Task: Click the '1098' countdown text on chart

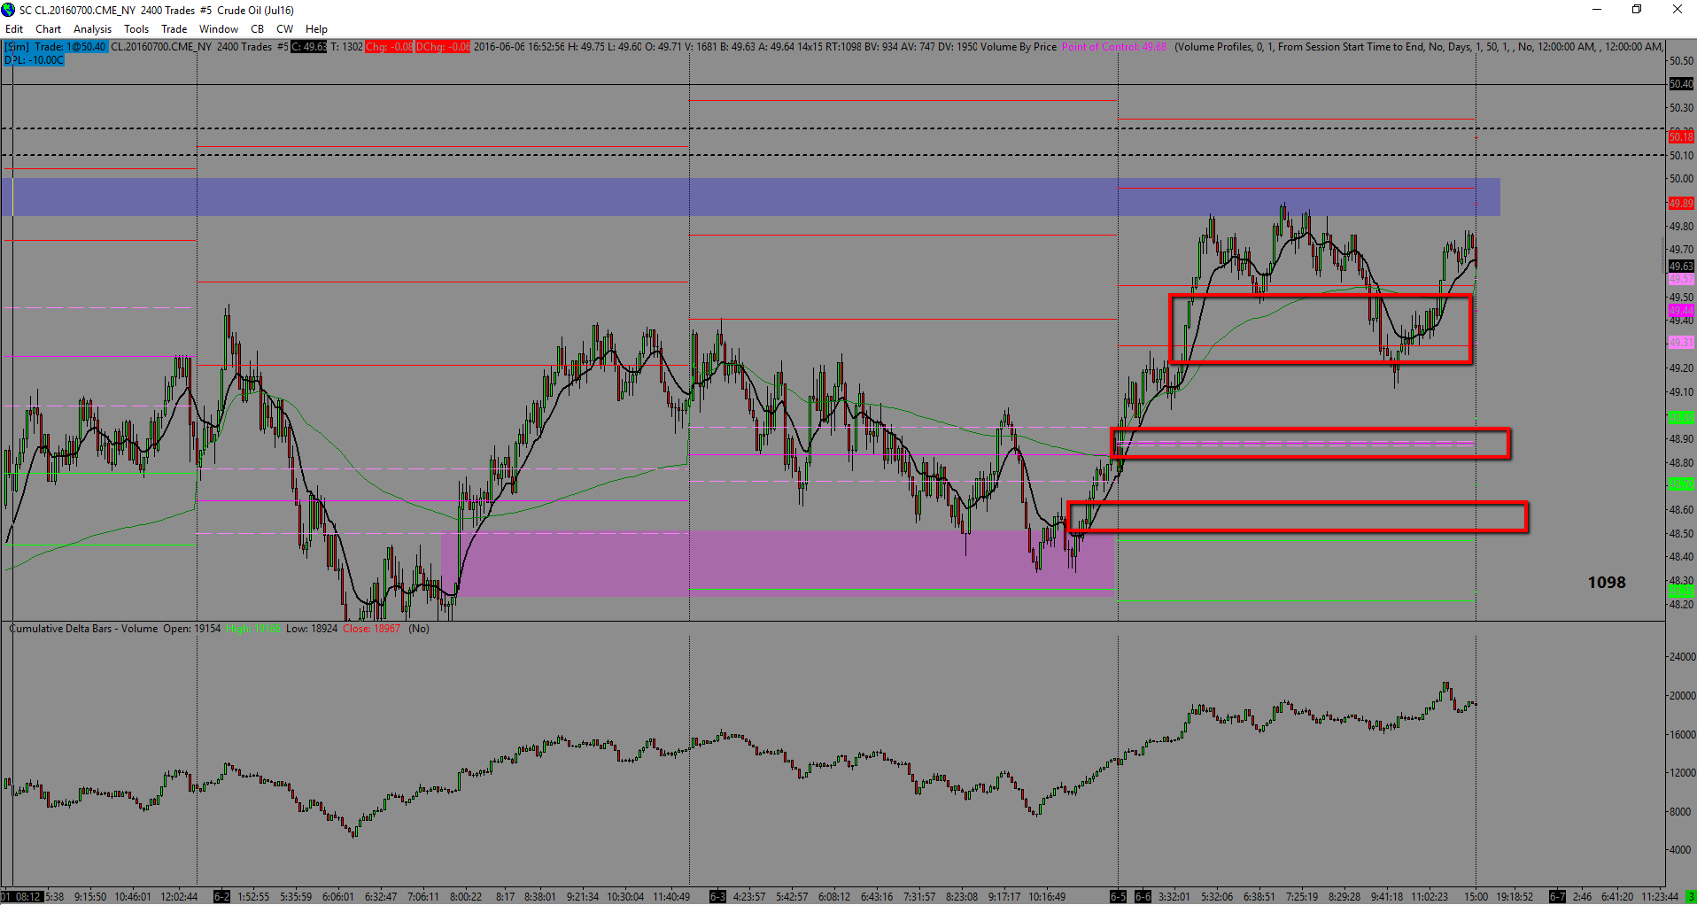Action: [1607, 583]
